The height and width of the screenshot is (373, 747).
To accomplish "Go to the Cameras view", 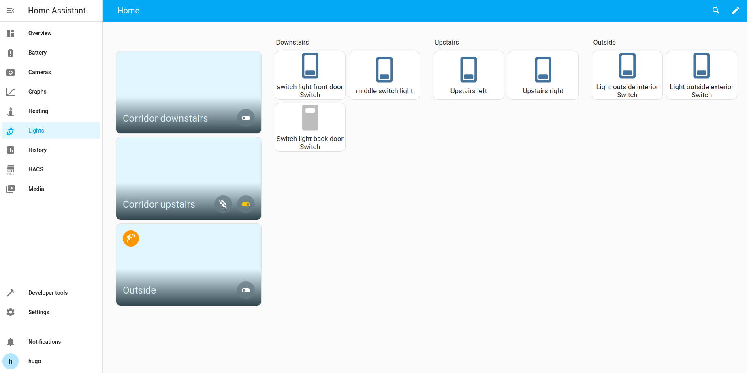I will tap(39, 72).
